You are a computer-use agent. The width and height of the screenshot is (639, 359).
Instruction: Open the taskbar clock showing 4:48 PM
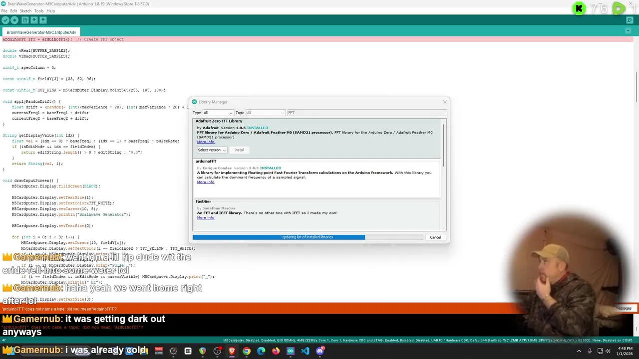pyautogui.click(x=625, y=351)
